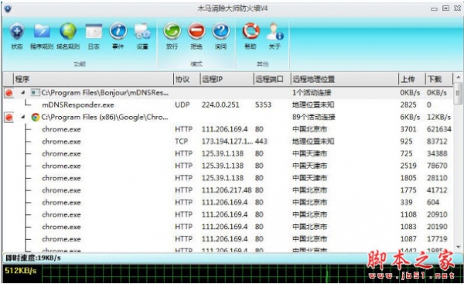
Task: Click the program icon beside Bonjour path
Action: [x=35, y=93]
